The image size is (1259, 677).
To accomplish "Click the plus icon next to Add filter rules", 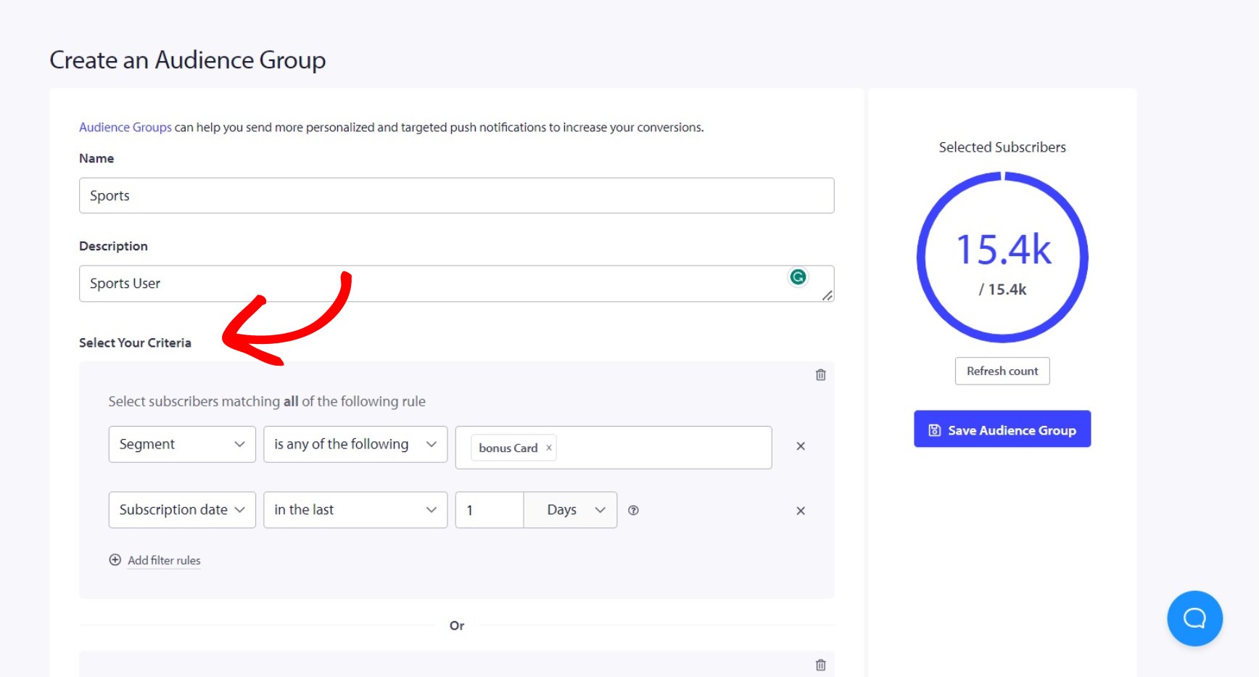I will pos(115,559).
